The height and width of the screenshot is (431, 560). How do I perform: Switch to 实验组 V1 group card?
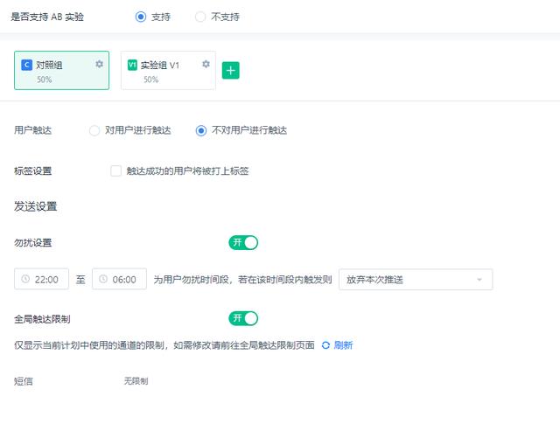coord(168,70)
